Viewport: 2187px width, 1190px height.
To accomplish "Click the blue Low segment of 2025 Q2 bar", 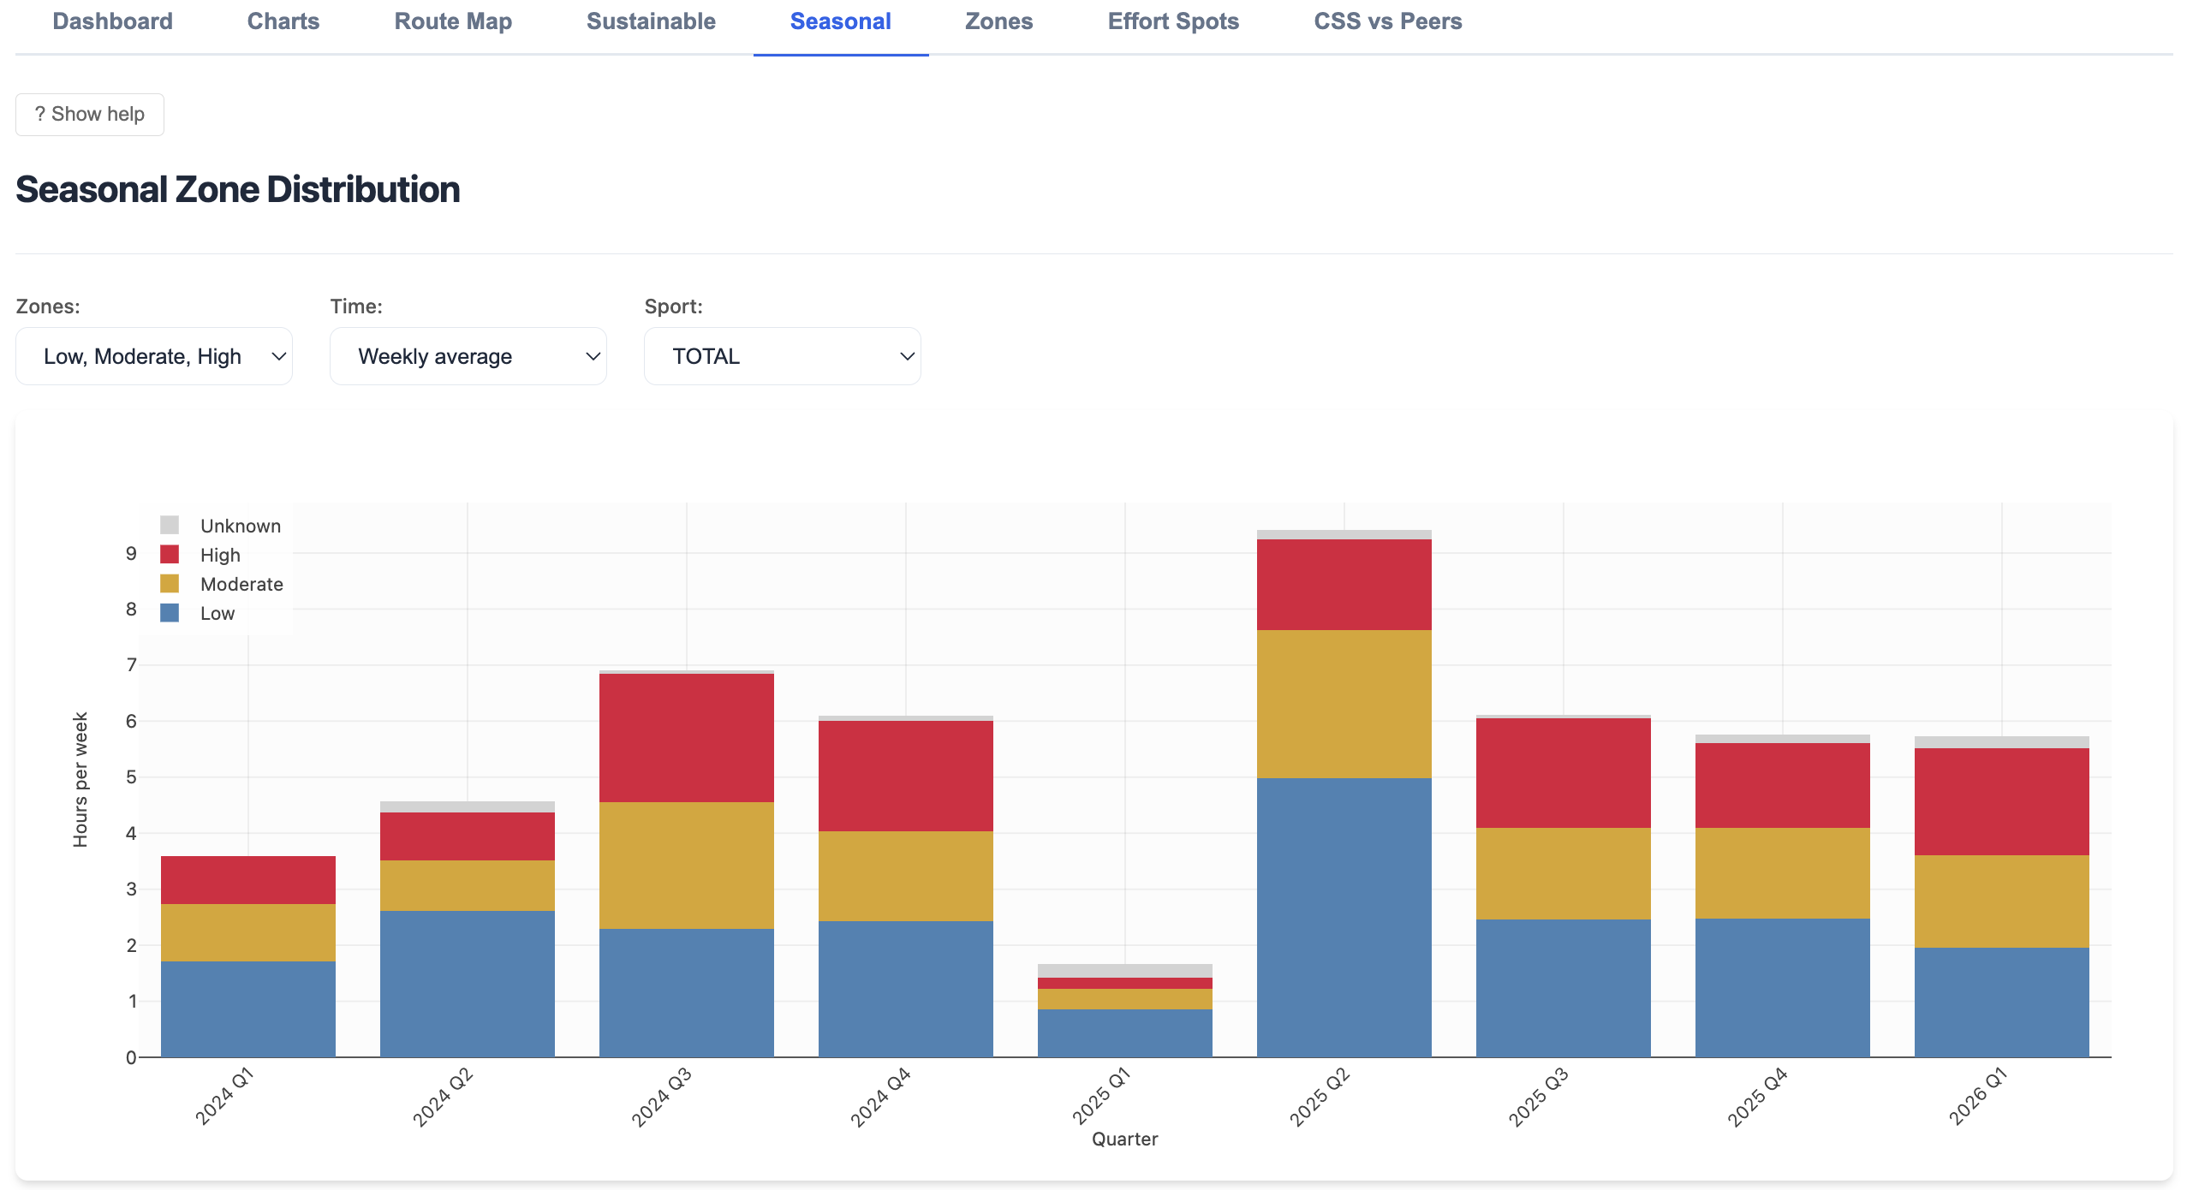I will (1344, 917).
